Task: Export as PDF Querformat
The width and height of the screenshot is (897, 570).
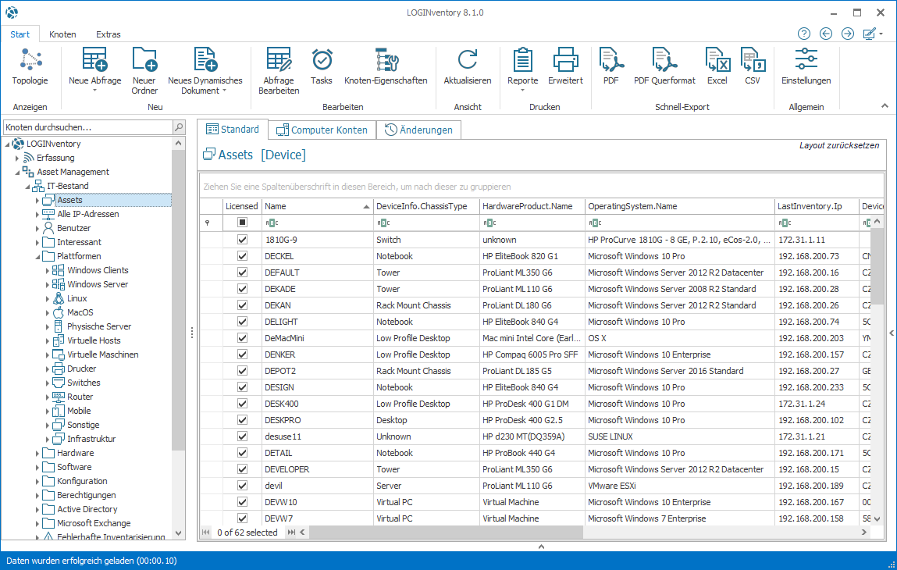Action: (x=664, y=66)
